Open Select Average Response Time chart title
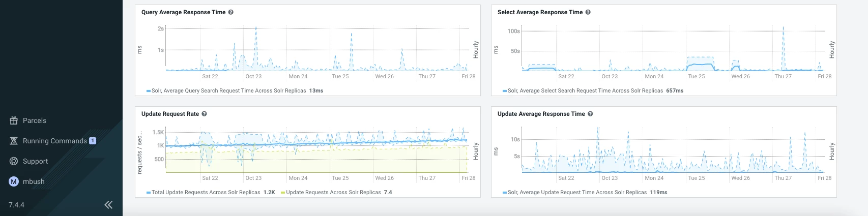The width and height of the screenshot is (868, 216). (540, 12)
